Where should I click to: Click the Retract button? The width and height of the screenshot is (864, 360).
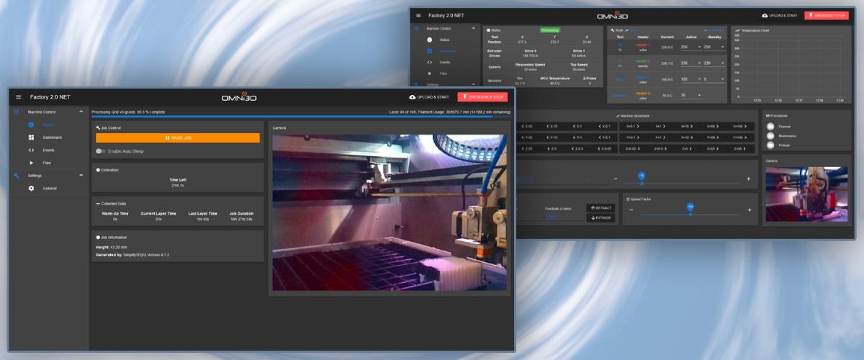600,207
